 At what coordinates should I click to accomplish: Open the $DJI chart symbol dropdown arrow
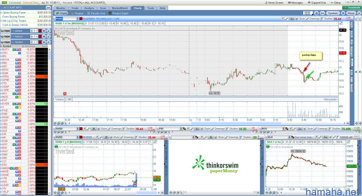(x=289, y=137)
